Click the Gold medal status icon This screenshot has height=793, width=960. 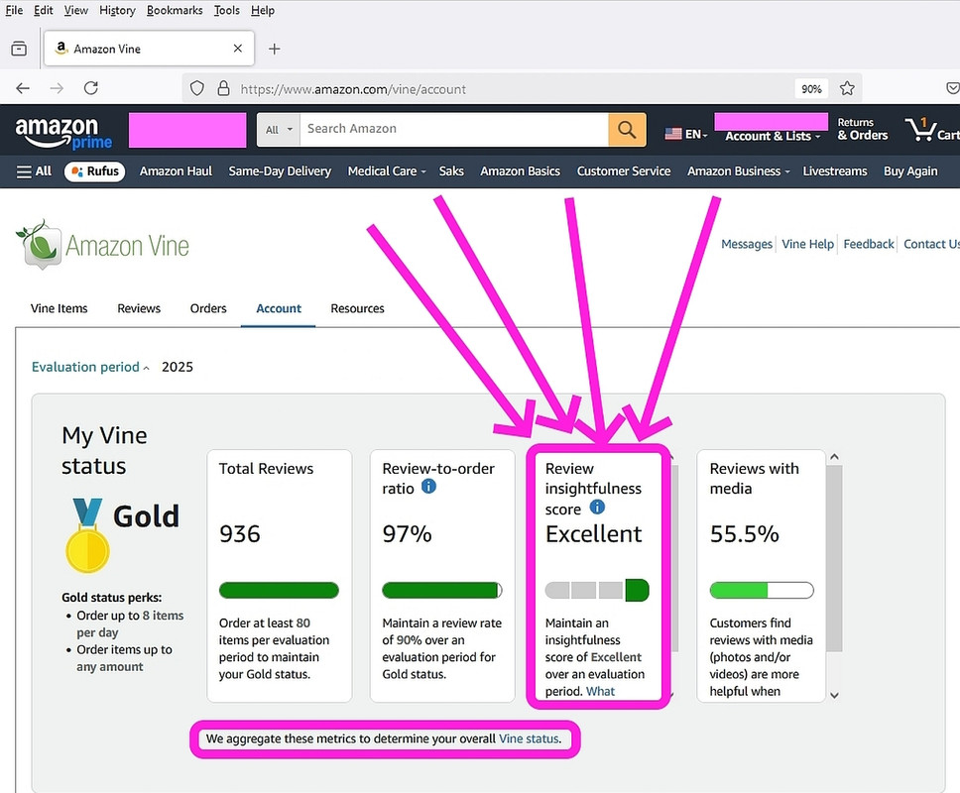coord(87,535)
